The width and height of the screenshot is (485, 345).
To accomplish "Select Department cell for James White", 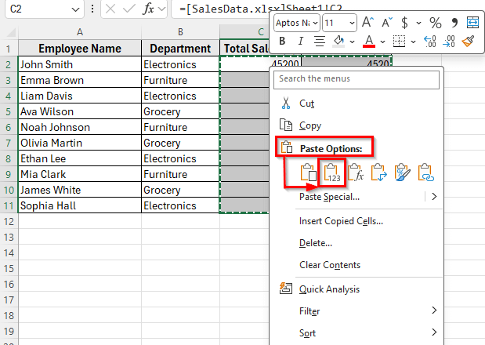I will [180, 190].
